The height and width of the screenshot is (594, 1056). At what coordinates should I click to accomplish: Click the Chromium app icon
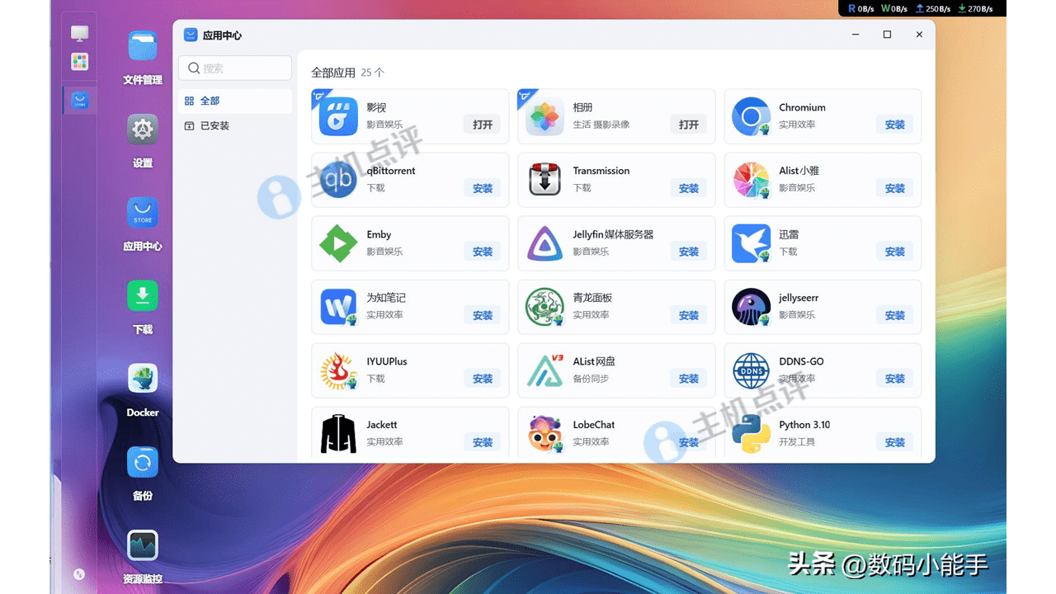751,117
